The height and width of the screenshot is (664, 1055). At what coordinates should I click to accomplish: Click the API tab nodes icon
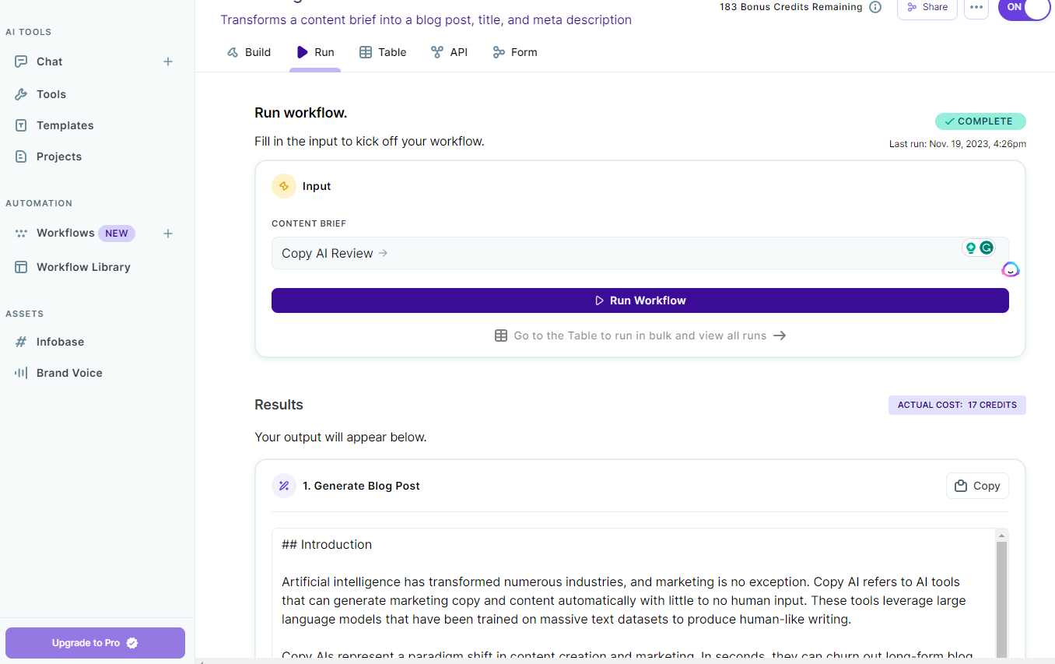[x=437, y=52]
